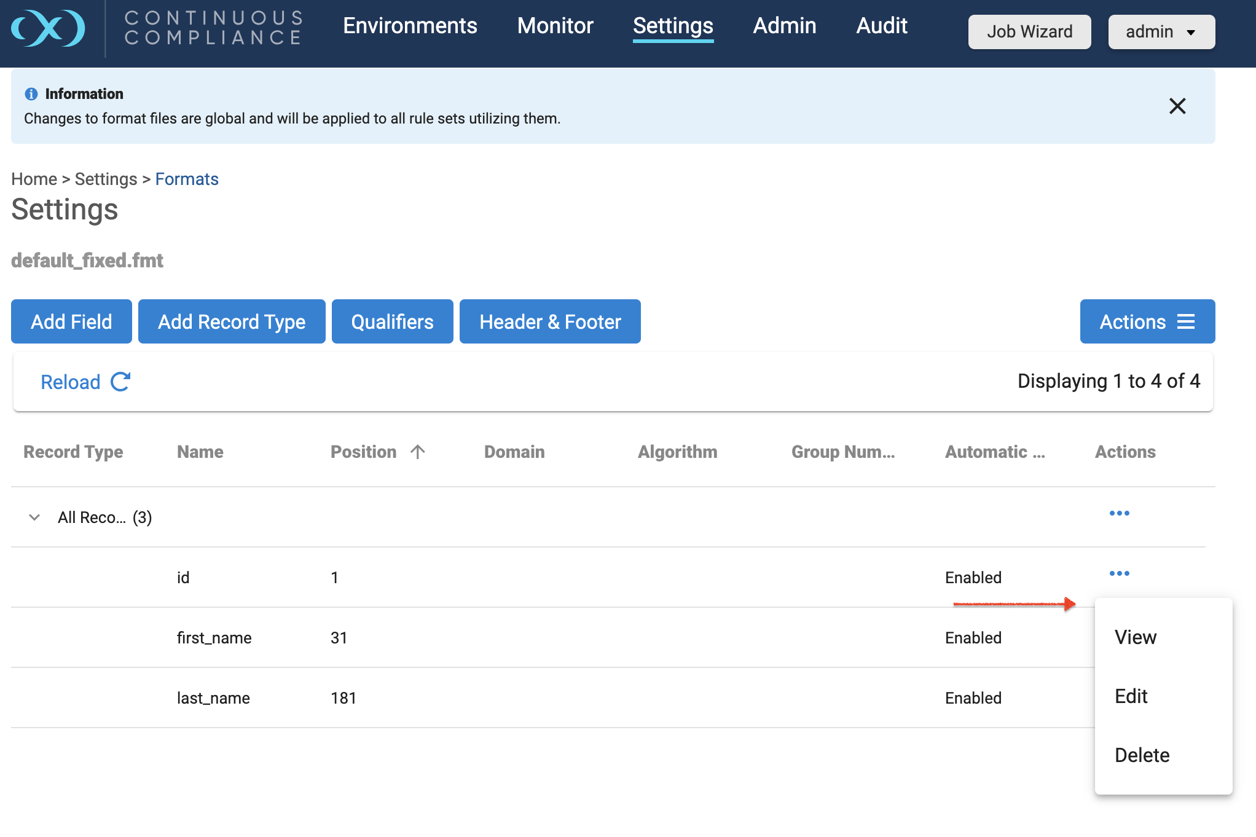1256x837 pixels.
Task: Click the Continuous Compliance logo icon
Action: [x=48, y=28]
